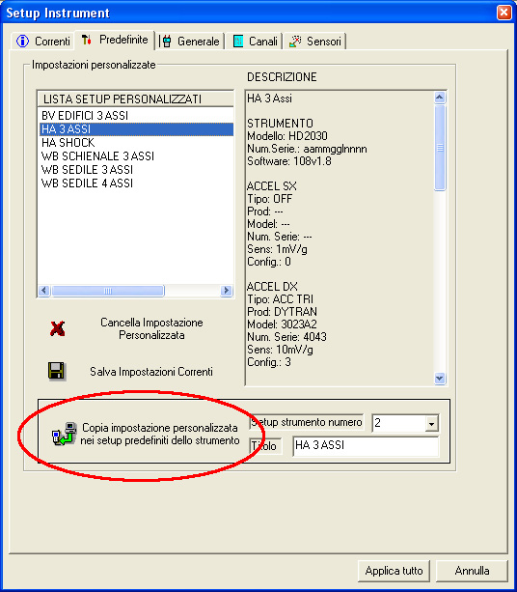Click the sensor icon on Sensori tab
Image resolution: width=517 pixels, height=592 pixels.
click(295, 41)
